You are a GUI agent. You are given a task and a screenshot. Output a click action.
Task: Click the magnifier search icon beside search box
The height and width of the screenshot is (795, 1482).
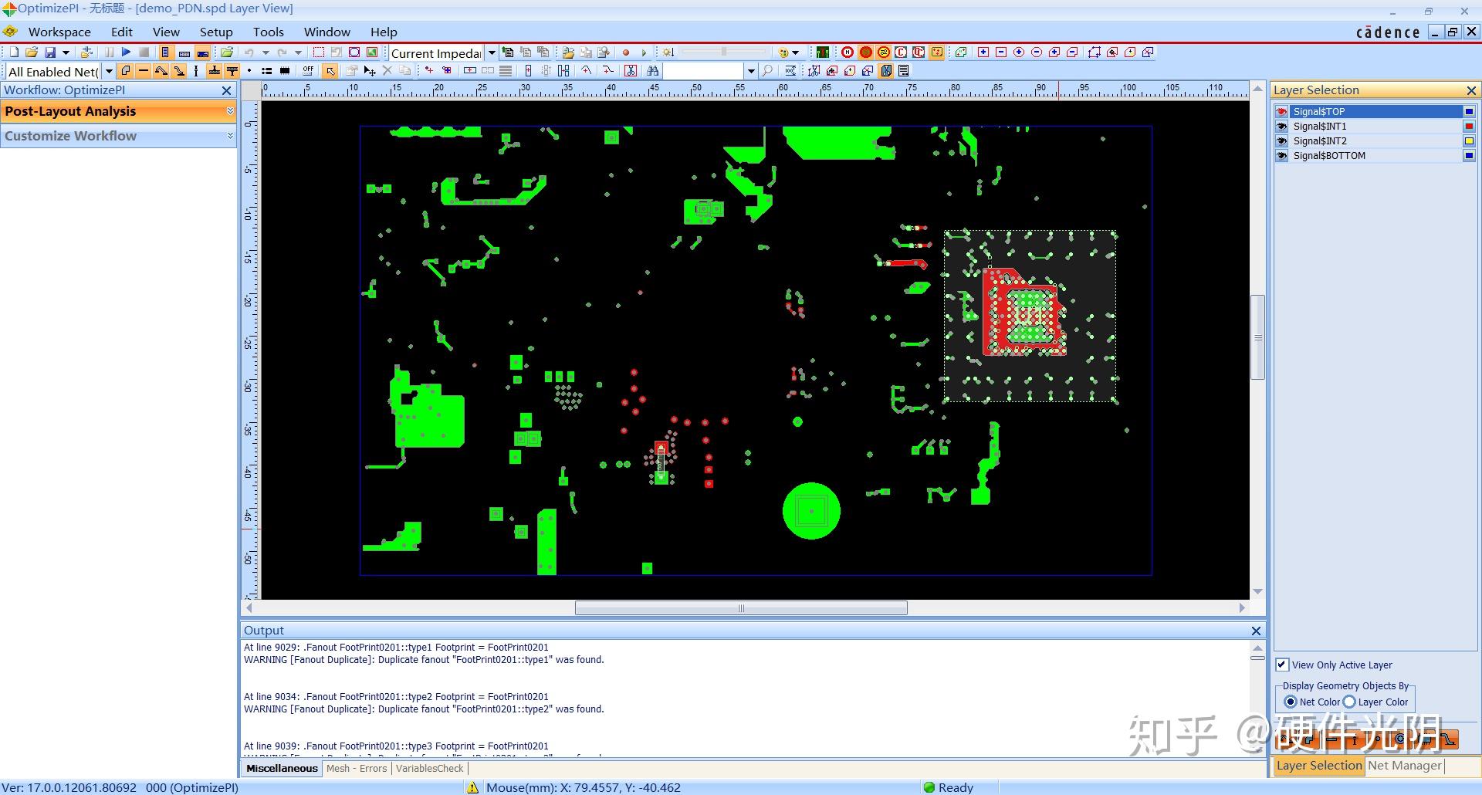tap(767, 71)
